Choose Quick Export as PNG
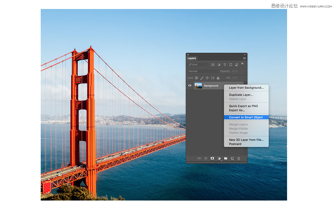 click(x=246, y=106)
